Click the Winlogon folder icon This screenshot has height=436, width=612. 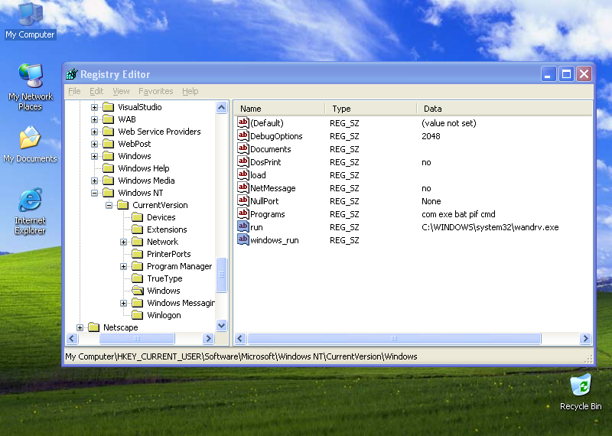tap(137, 315)
